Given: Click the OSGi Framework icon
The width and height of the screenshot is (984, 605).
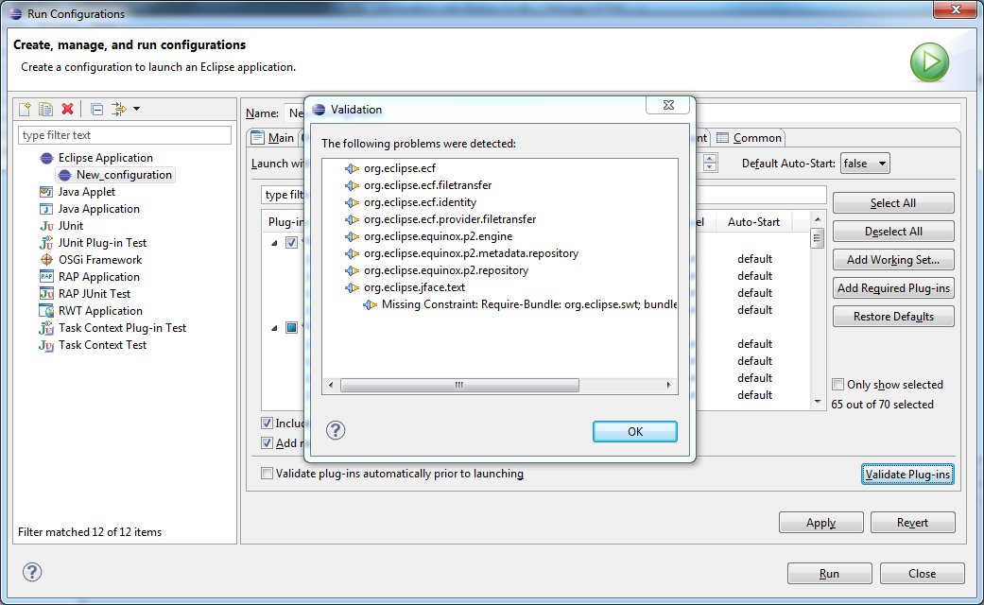Looking at the screenshot, I should pyautogui.click(x=46, y=260).
